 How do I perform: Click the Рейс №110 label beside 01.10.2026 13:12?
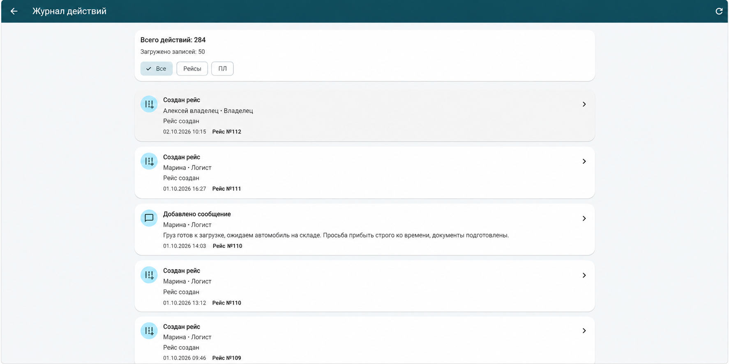click(x=227, y=303)
